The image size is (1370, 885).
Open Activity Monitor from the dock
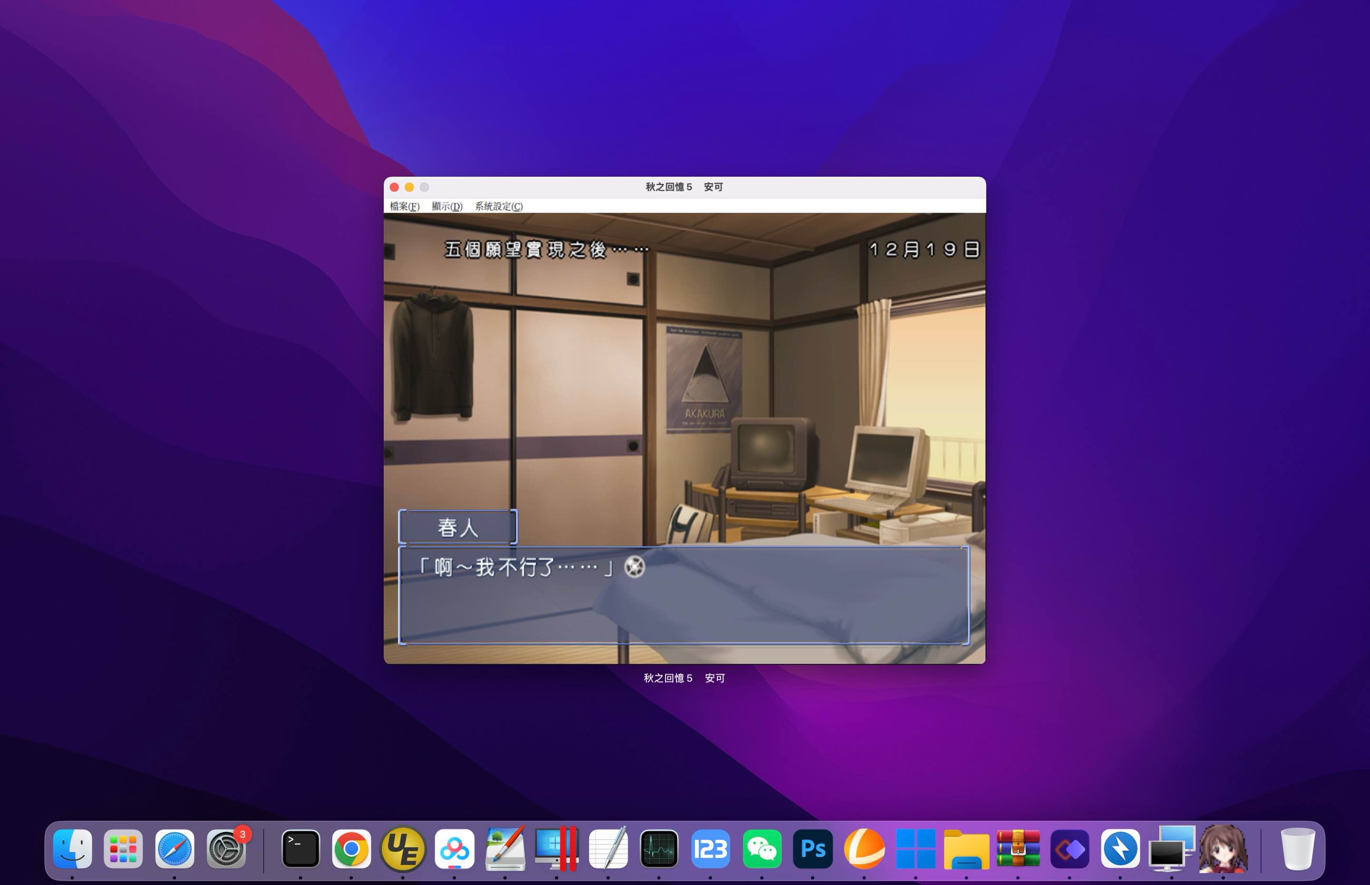[659, 848]
